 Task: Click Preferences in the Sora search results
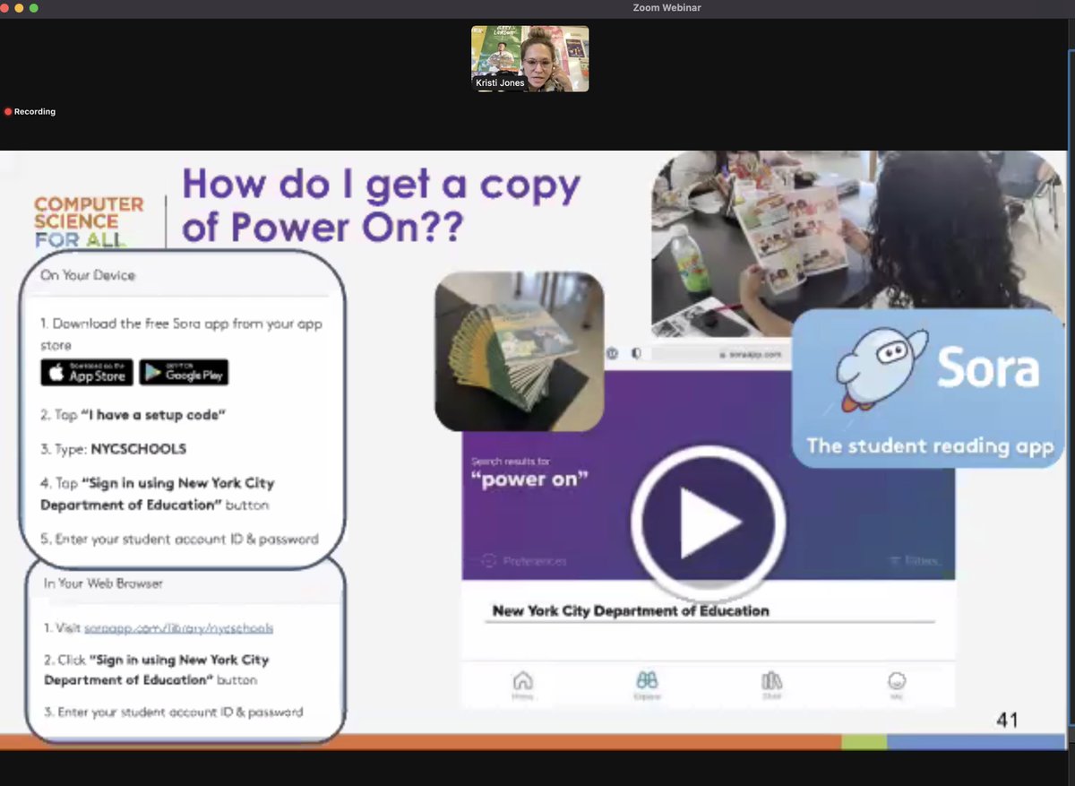click(x=524, y=561)
